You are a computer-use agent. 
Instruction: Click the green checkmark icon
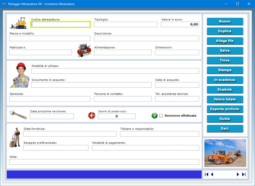pyautogui.click(x=154, y=116)
